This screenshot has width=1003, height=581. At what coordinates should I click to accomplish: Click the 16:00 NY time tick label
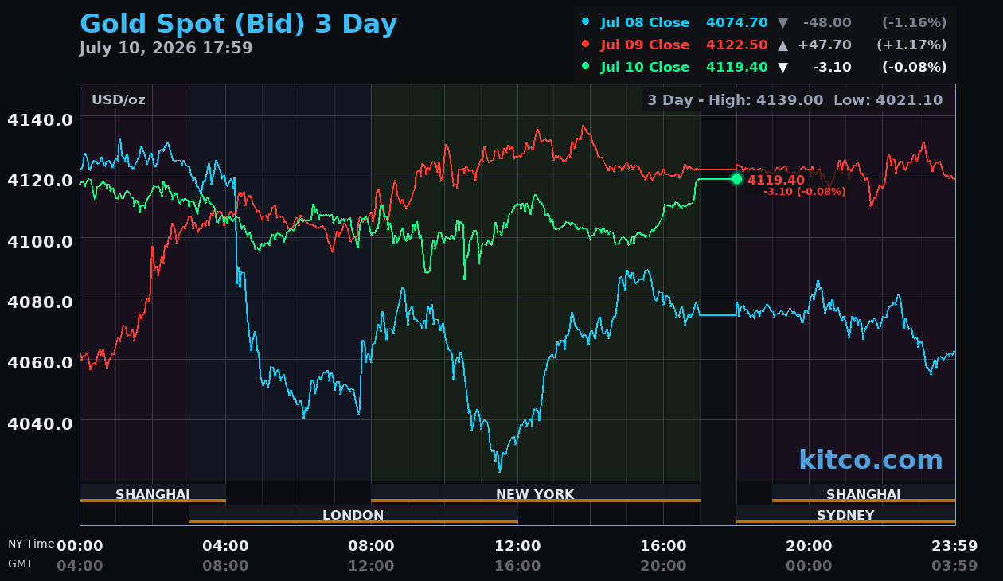[663, 546]
